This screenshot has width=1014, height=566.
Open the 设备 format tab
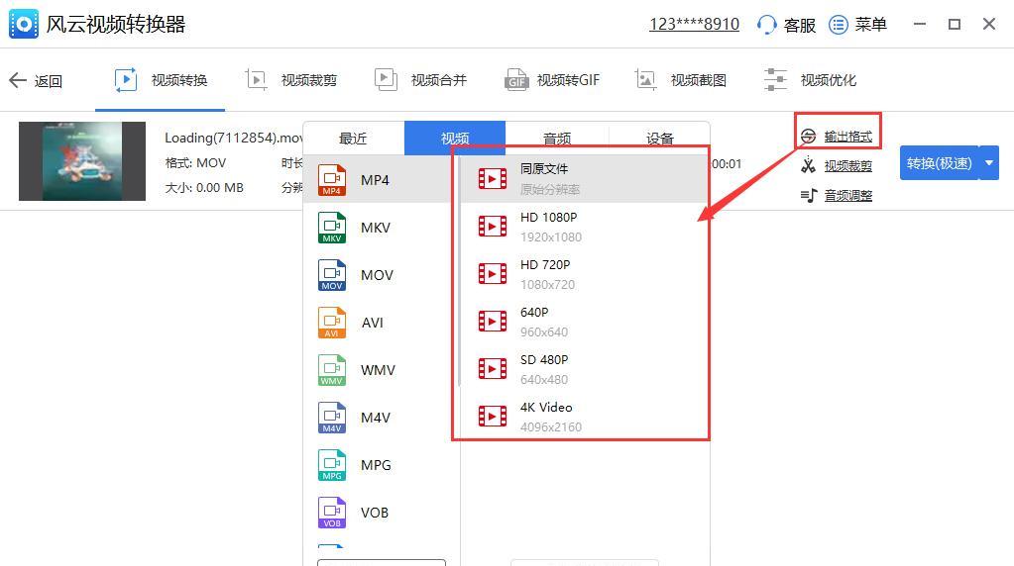coord(659,139)
